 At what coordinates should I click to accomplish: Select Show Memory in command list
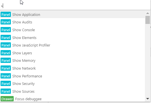coord(72,60)
